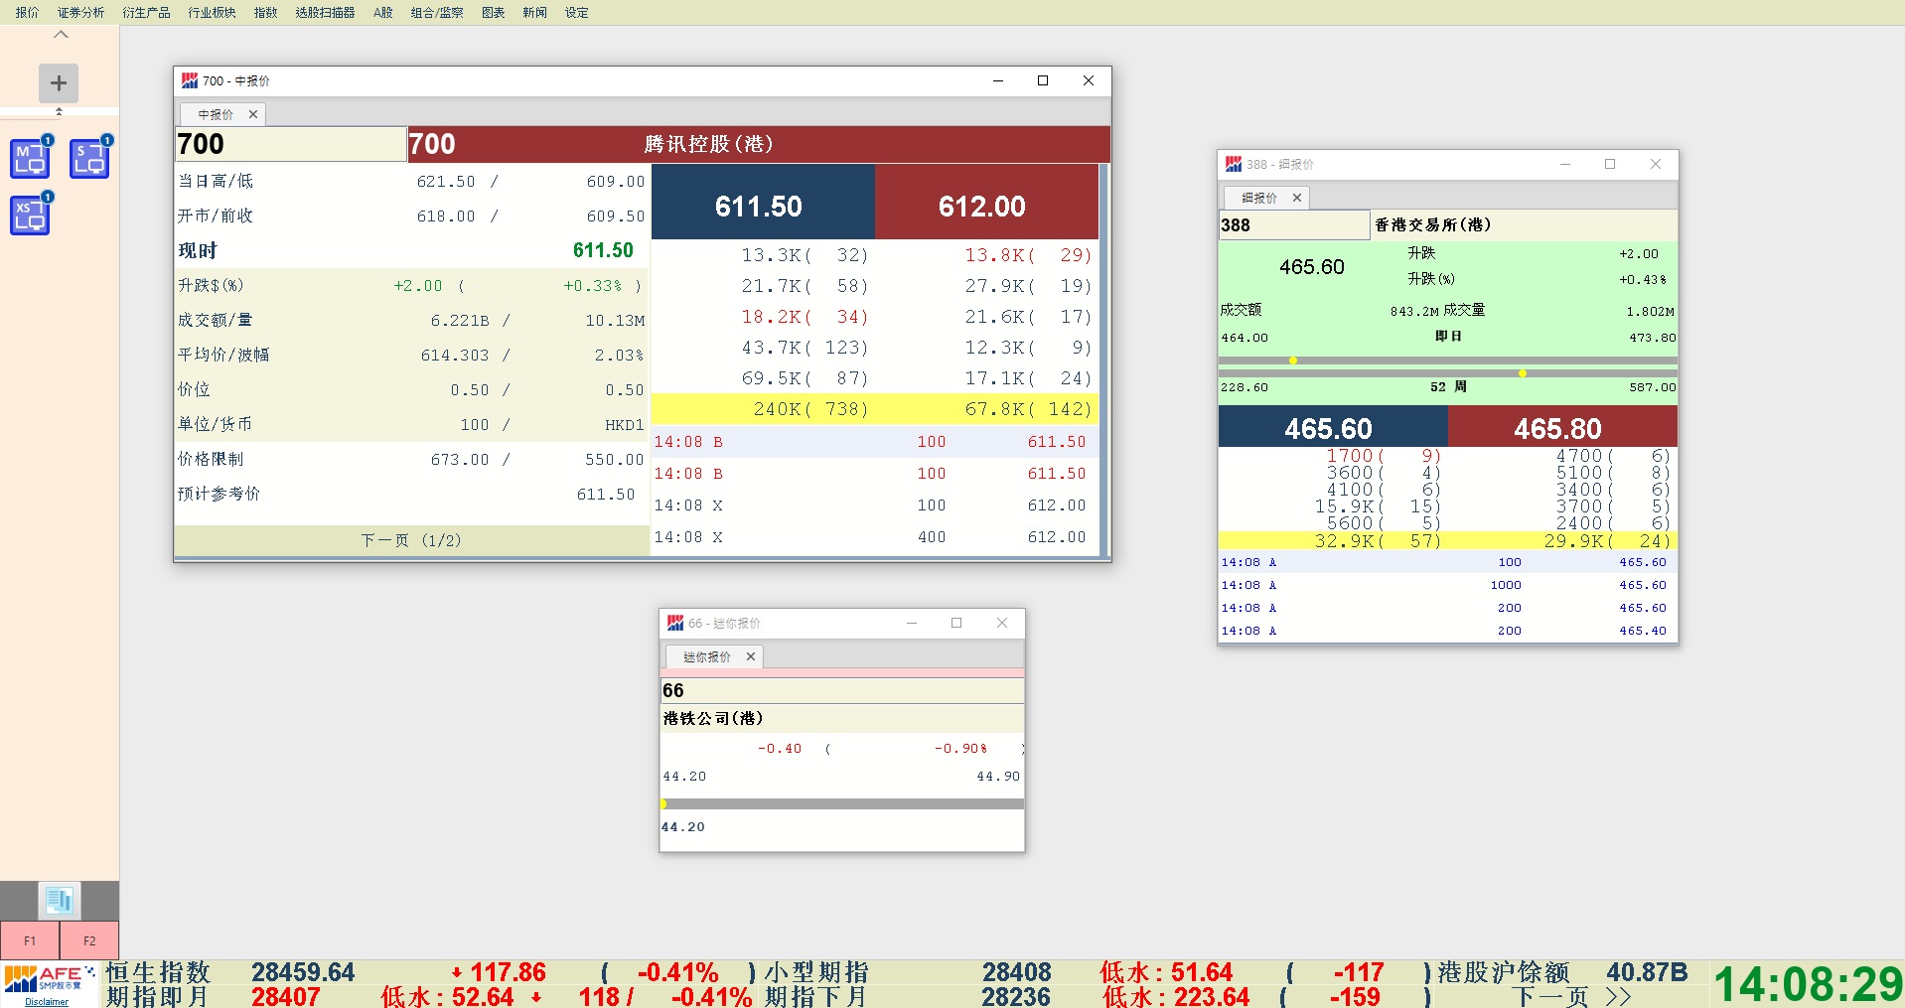
Task: Click the 港股沪馀额 label in the ticker
Action: point(1503,972)
